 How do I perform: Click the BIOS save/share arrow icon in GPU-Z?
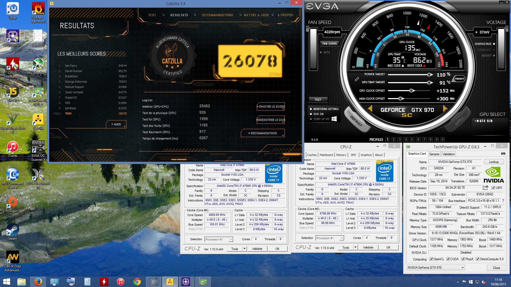(485, 188)
